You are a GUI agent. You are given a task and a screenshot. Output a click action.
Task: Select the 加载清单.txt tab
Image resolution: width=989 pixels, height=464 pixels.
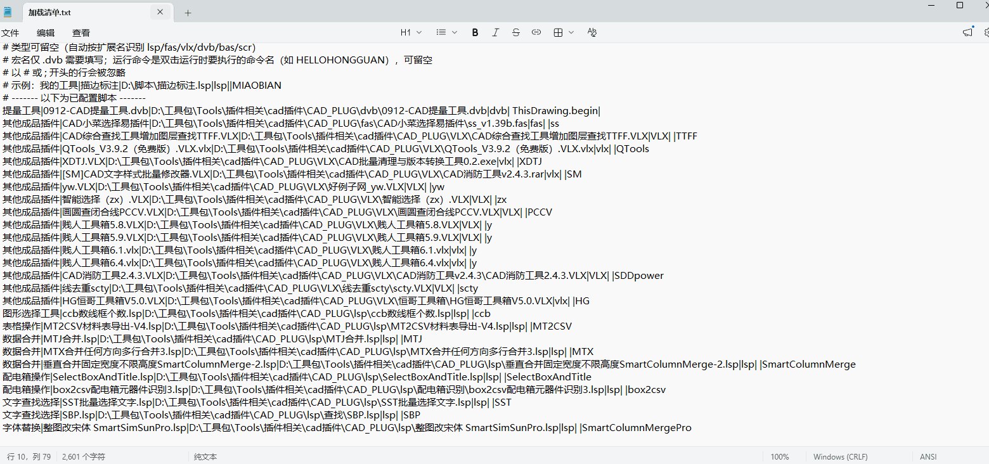[96, 12]
